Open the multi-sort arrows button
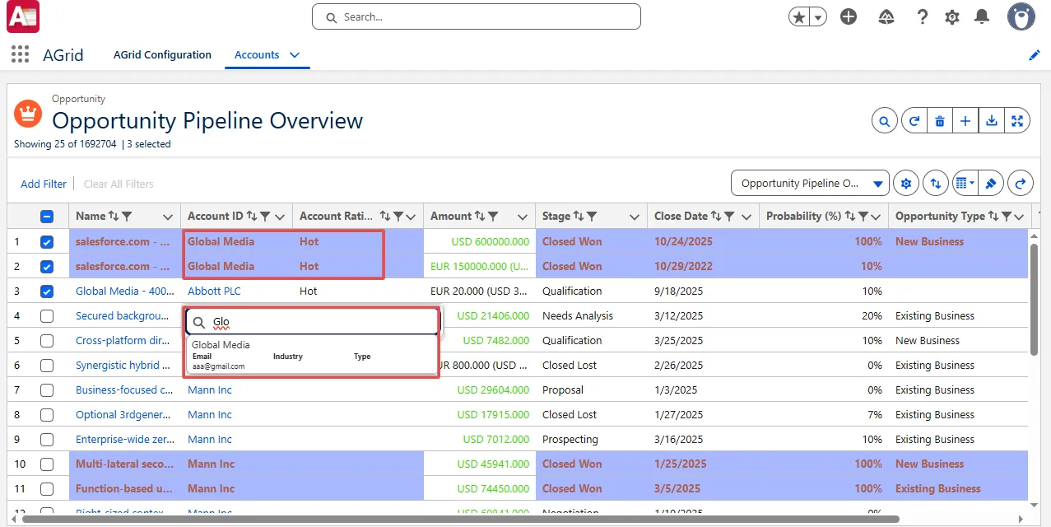This screenshot has height=527, width=1051. coord(935,184)
